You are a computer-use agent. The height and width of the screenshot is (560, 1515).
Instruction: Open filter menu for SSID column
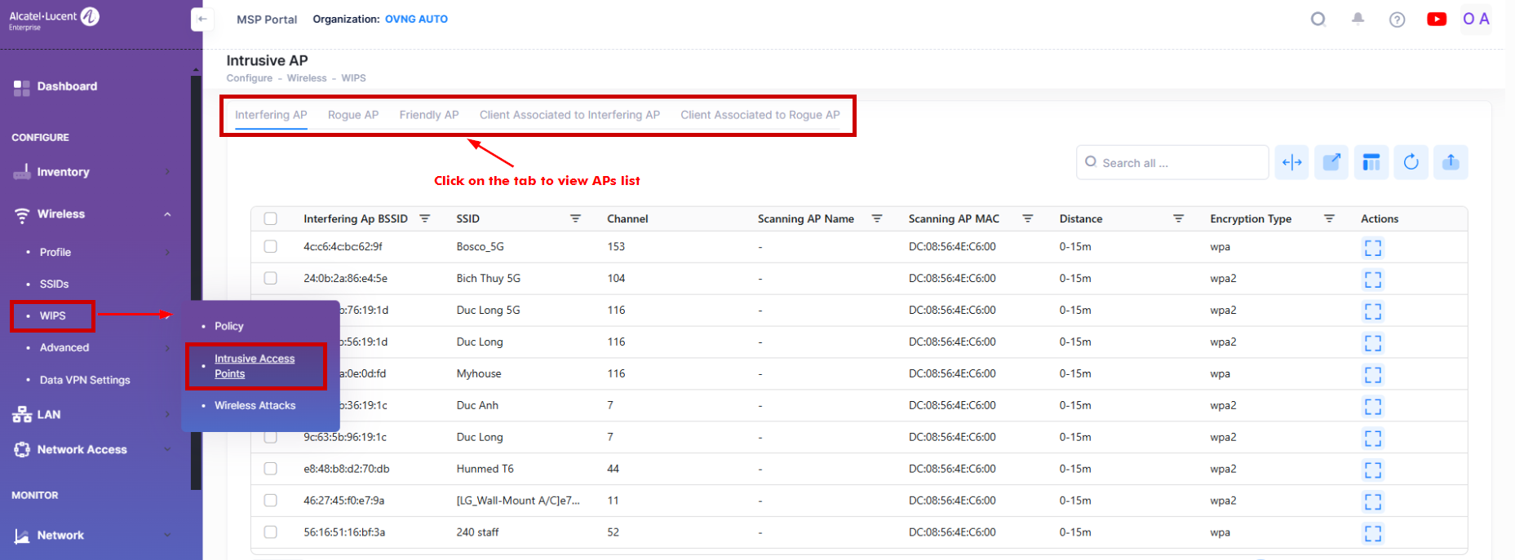(575, 218)
